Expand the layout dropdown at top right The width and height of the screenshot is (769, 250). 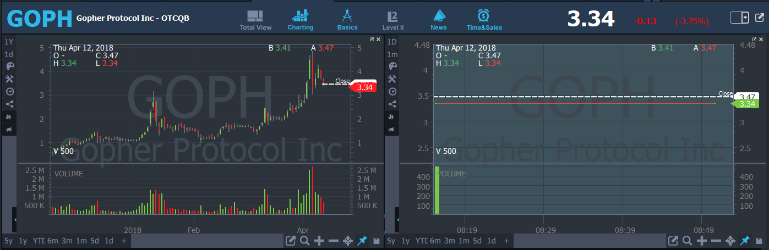click(745, 18)
